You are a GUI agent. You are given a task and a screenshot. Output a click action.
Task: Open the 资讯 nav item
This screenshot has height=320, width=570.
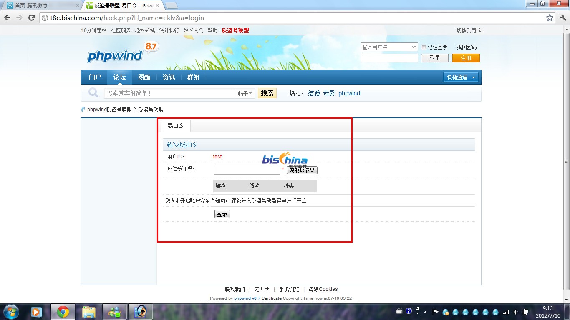tap(169, 77)
